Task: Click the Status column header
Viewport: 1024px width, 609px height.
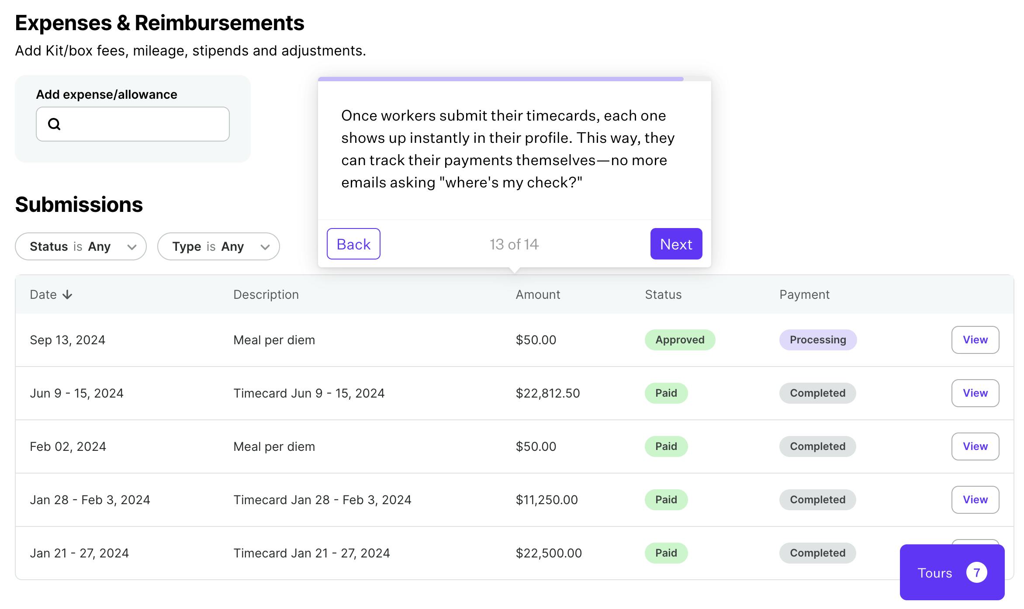Action: click(663, 295)
